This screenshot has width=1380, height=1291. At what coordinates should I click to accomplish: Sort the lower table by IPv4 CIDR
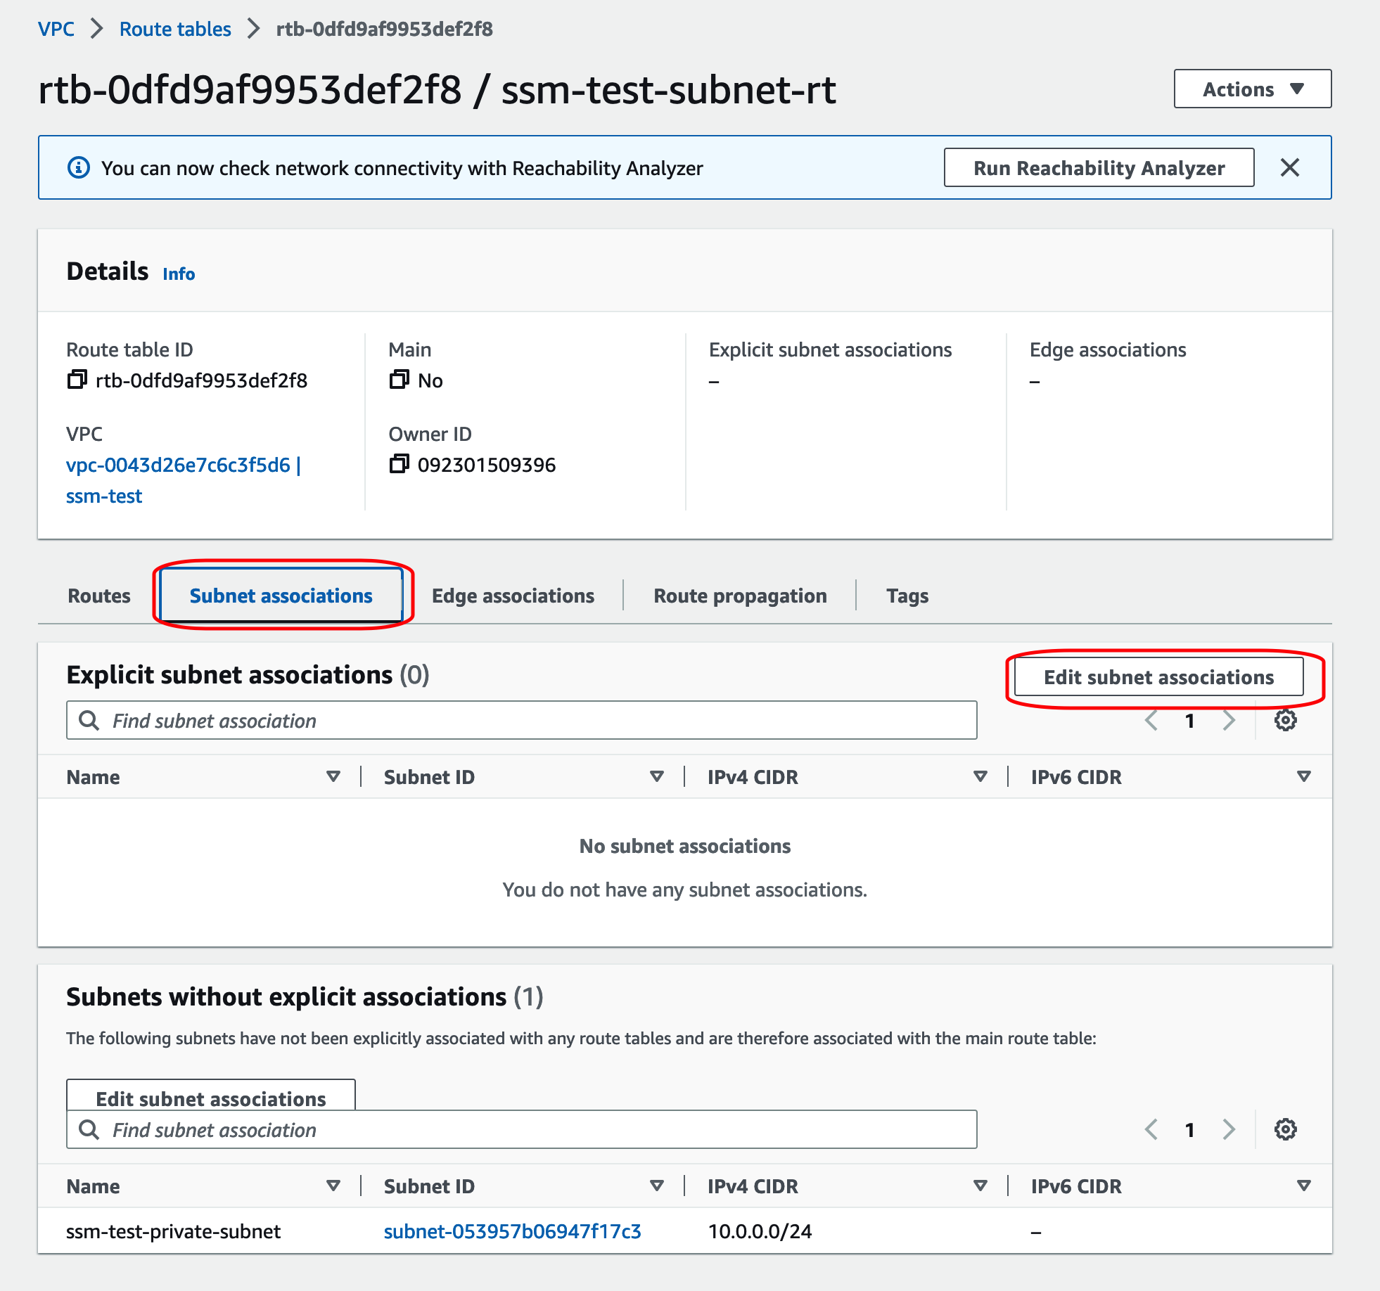[x=980, y=1186]
